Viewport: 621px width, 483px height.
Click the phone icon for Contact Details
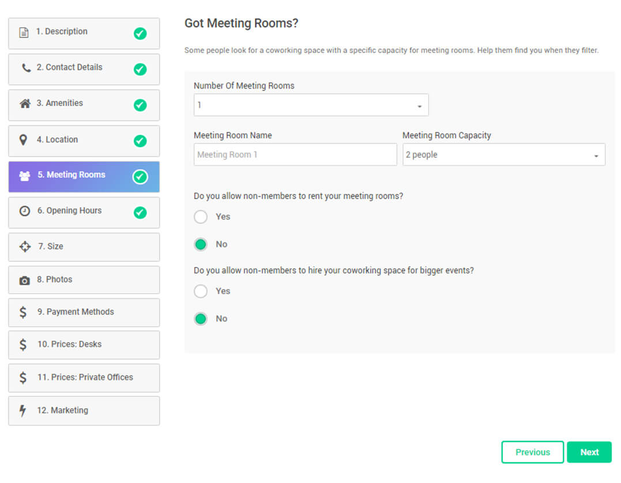pos(26,68)
